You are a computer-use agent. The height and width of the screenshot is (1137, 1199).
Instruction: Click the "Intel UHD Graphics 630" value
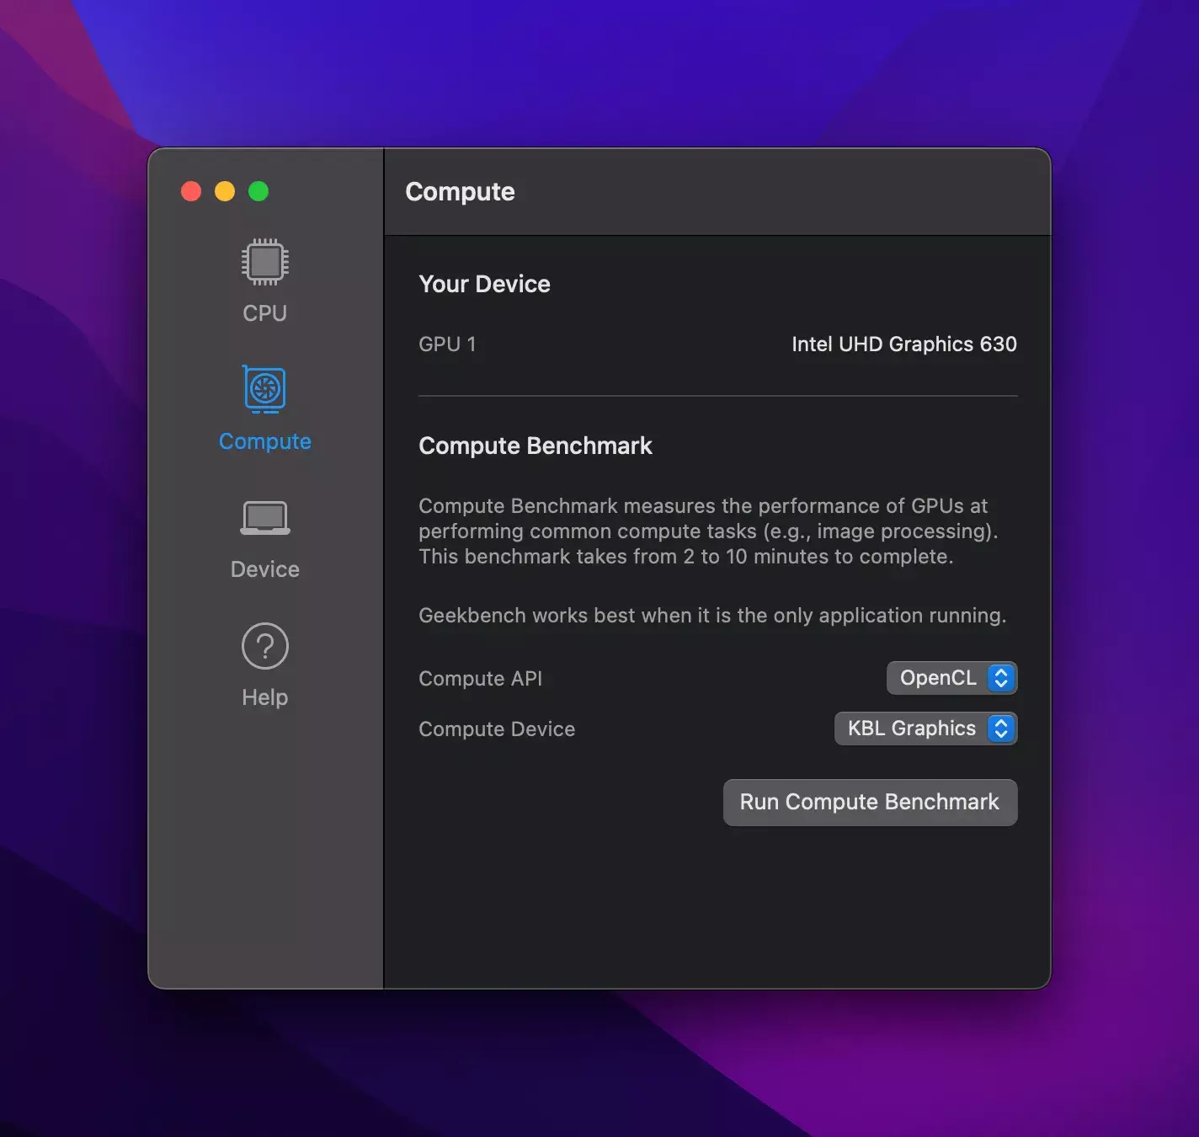pos(904,344)
